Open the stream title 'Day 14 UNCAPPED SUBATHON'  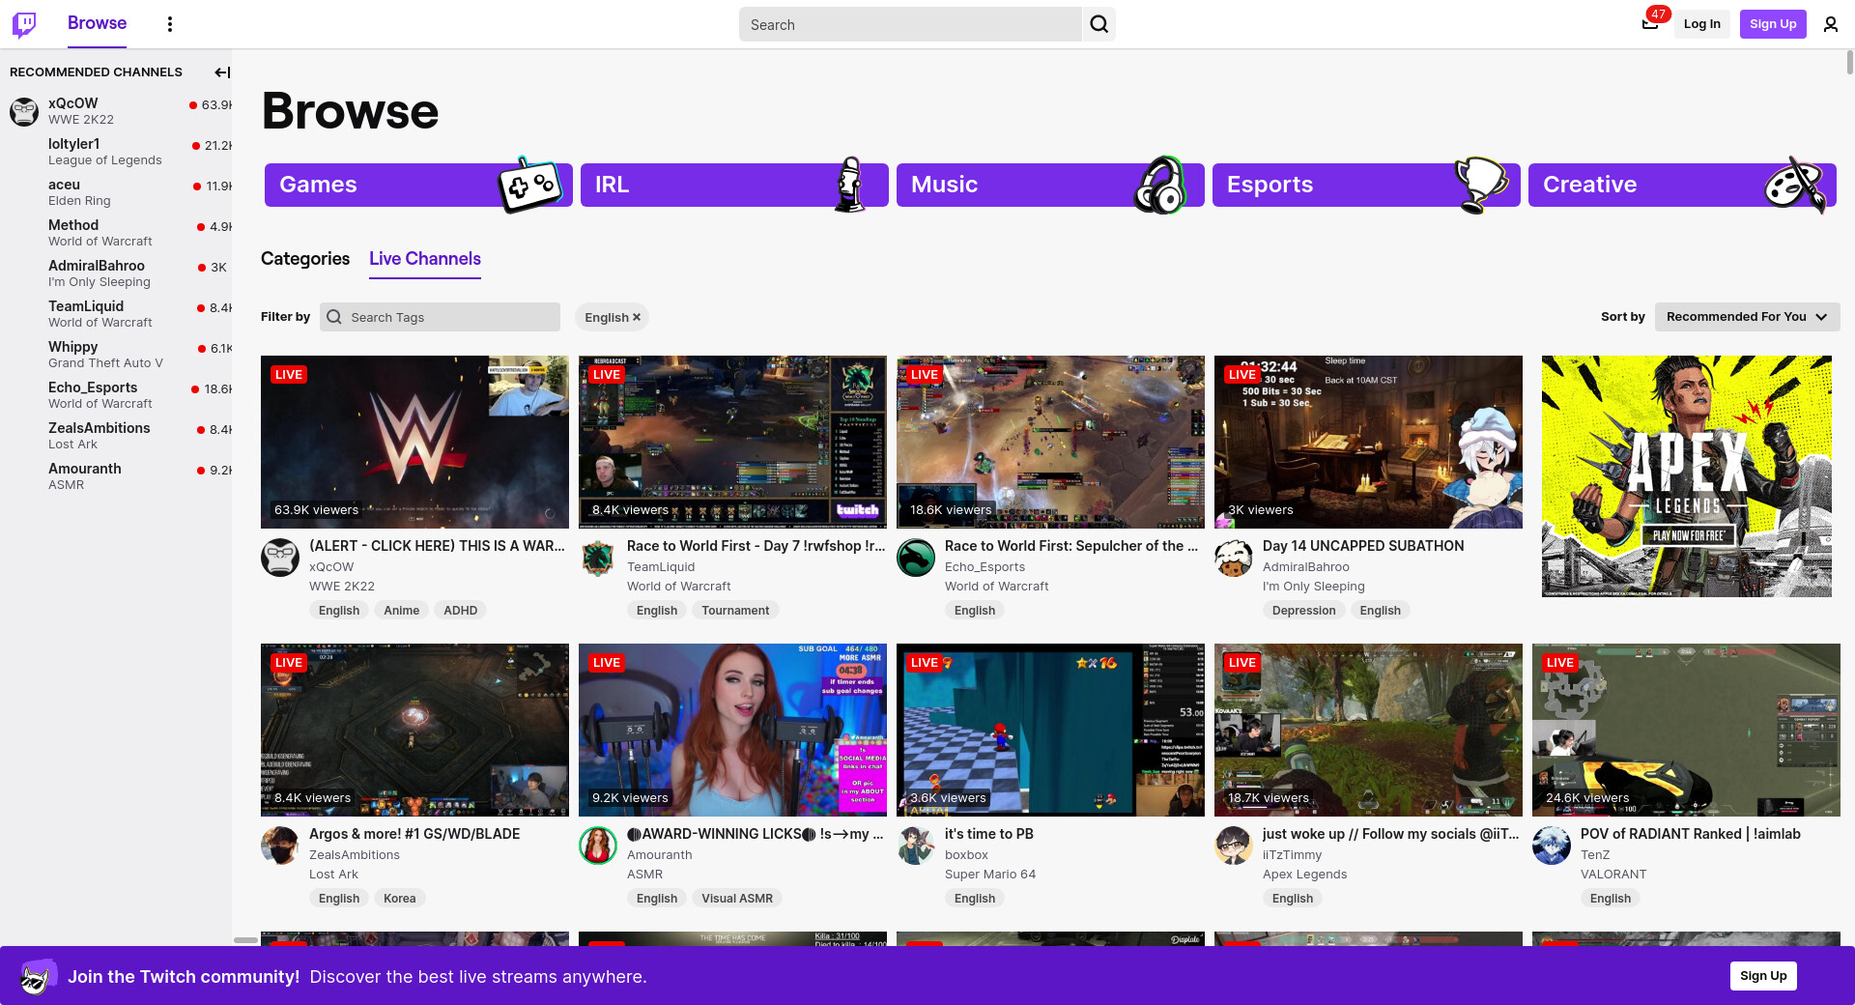1363,546
